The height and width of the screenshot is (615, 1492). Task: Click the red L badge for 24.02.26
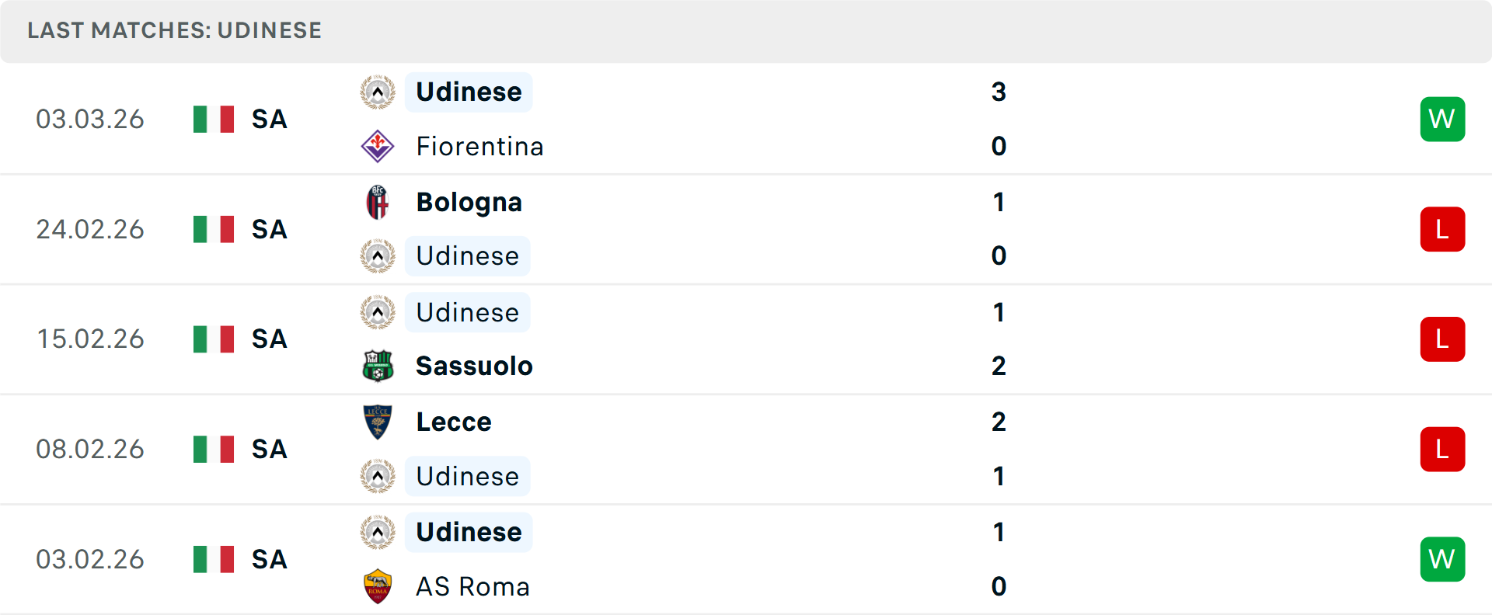pyautogui.click(x=1442, y=229)
